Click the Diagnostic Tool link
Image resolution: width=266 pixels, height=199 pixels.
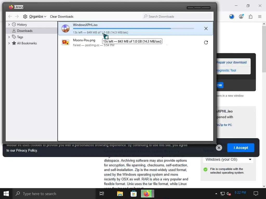[226, 70]
